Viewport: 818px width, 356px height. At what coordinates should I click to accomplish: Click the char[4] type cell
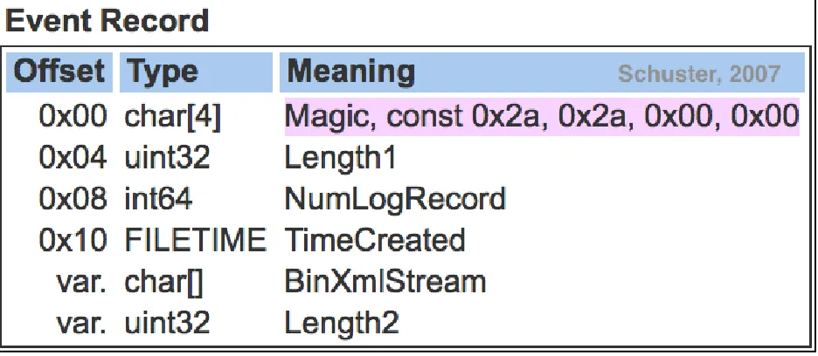(173, 118)
